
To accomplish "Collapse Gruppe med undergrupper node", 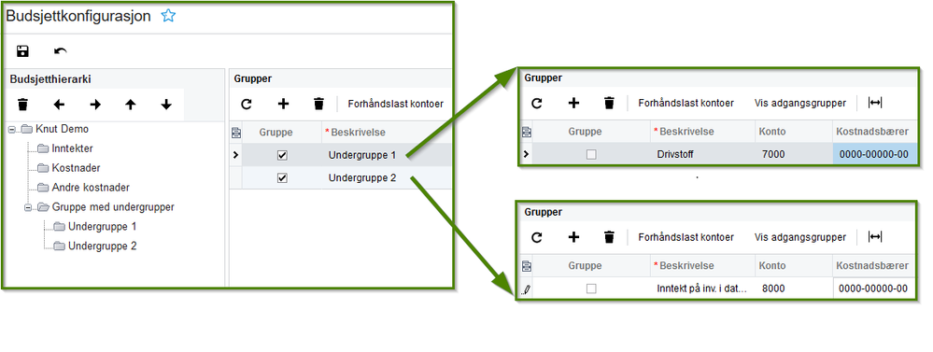I will [x=28, y=207].
